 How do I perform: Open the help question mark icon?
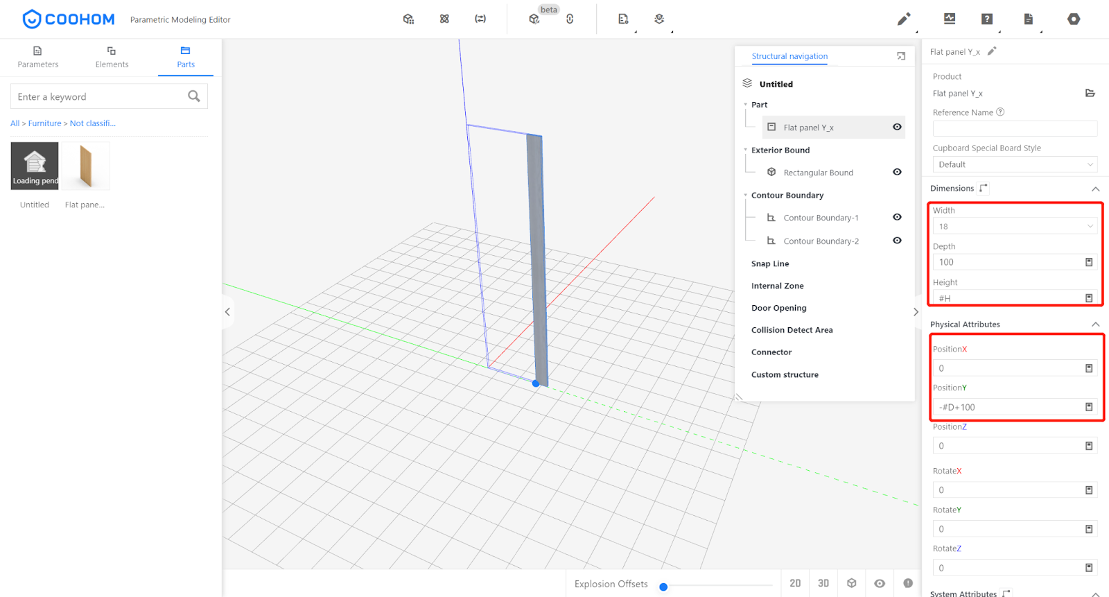coord(987,19)
